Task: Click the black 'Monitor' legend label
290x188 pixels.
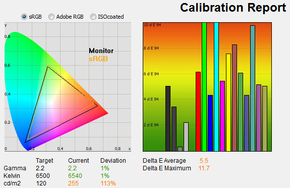Action: 101,51
